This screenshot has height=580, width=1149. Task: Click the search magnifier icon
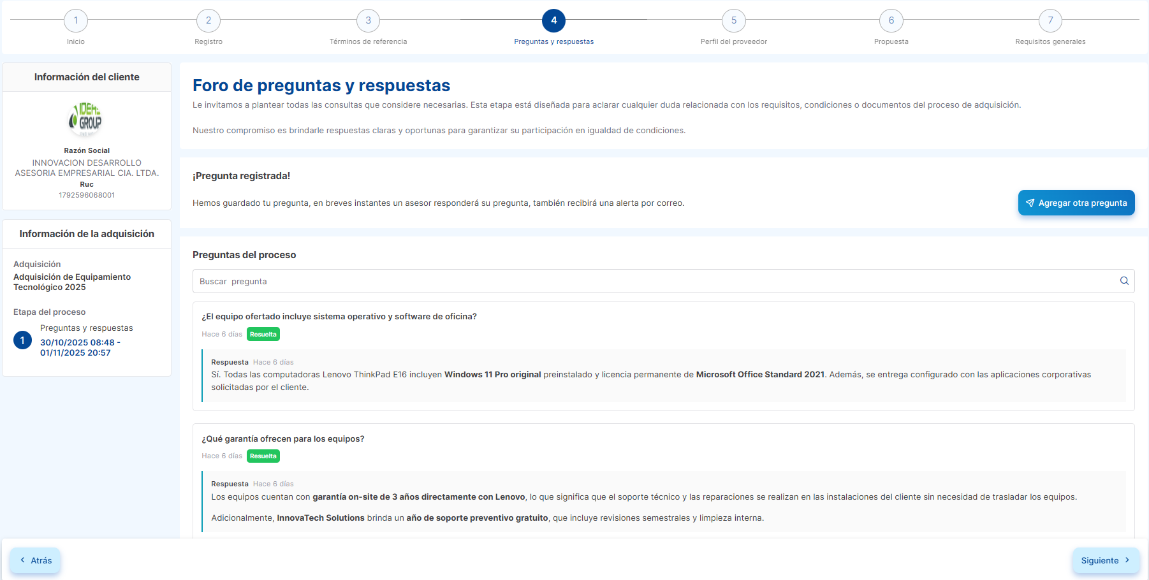pos(1124,281)
